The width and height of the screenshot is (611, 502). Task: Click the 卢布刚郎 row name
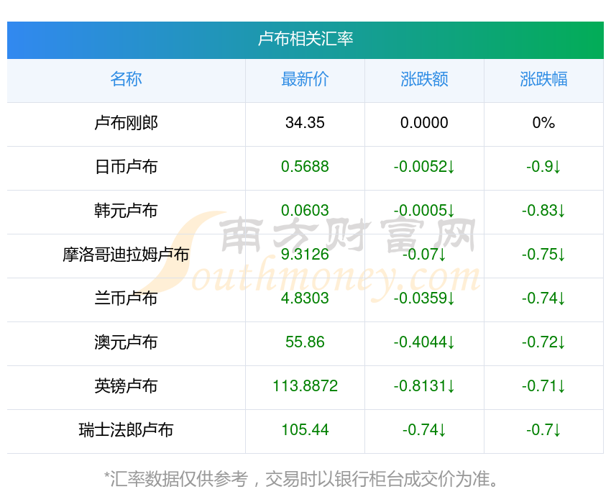click(x=126, y=123)
